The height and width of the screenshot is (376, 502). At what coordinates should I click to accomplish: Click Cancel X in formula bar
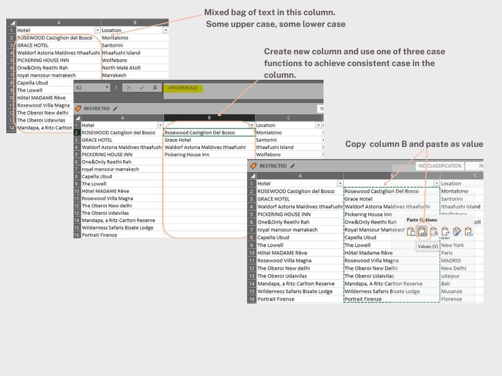click(128, 88)
